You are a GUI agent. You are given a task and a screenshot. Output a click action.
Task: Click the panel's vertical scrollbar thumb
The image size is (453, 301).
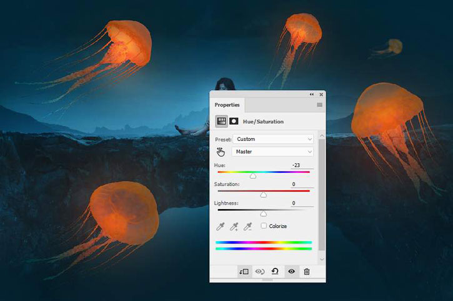[x=322, y=195]
